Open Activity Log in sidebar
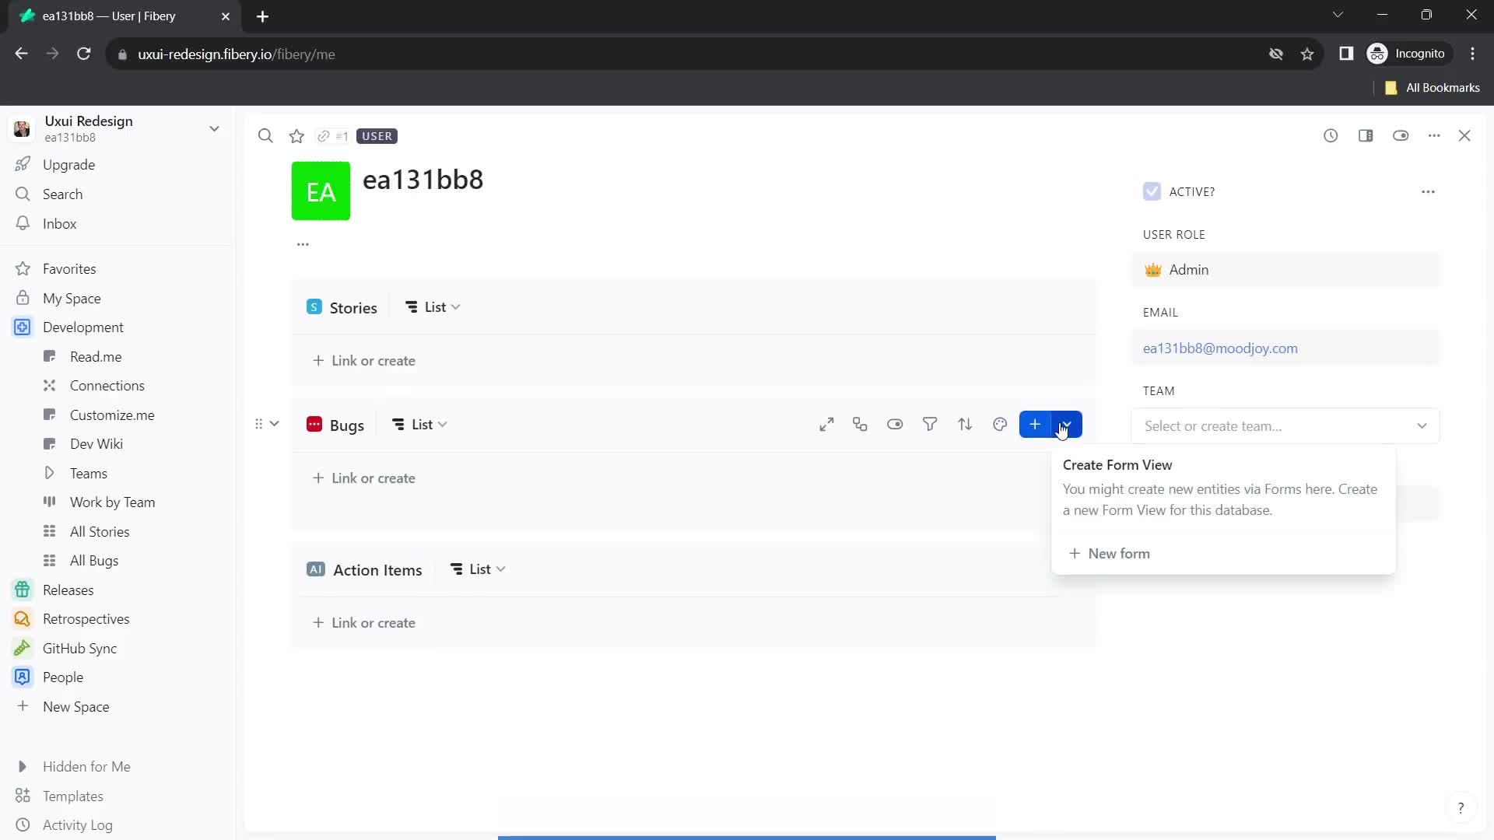The height and width of the screenshot is (840, 1494). pos(78,824)
